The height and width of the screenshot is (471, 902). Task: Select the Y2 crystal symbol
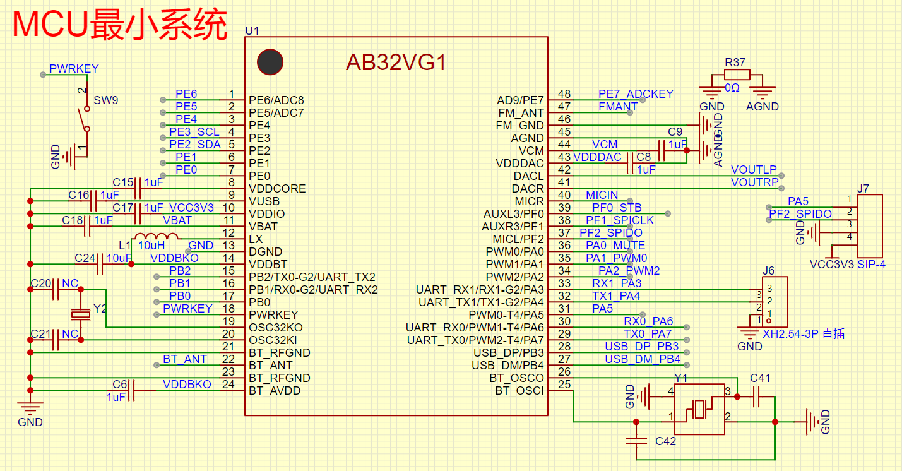click(x=81, y=314)
